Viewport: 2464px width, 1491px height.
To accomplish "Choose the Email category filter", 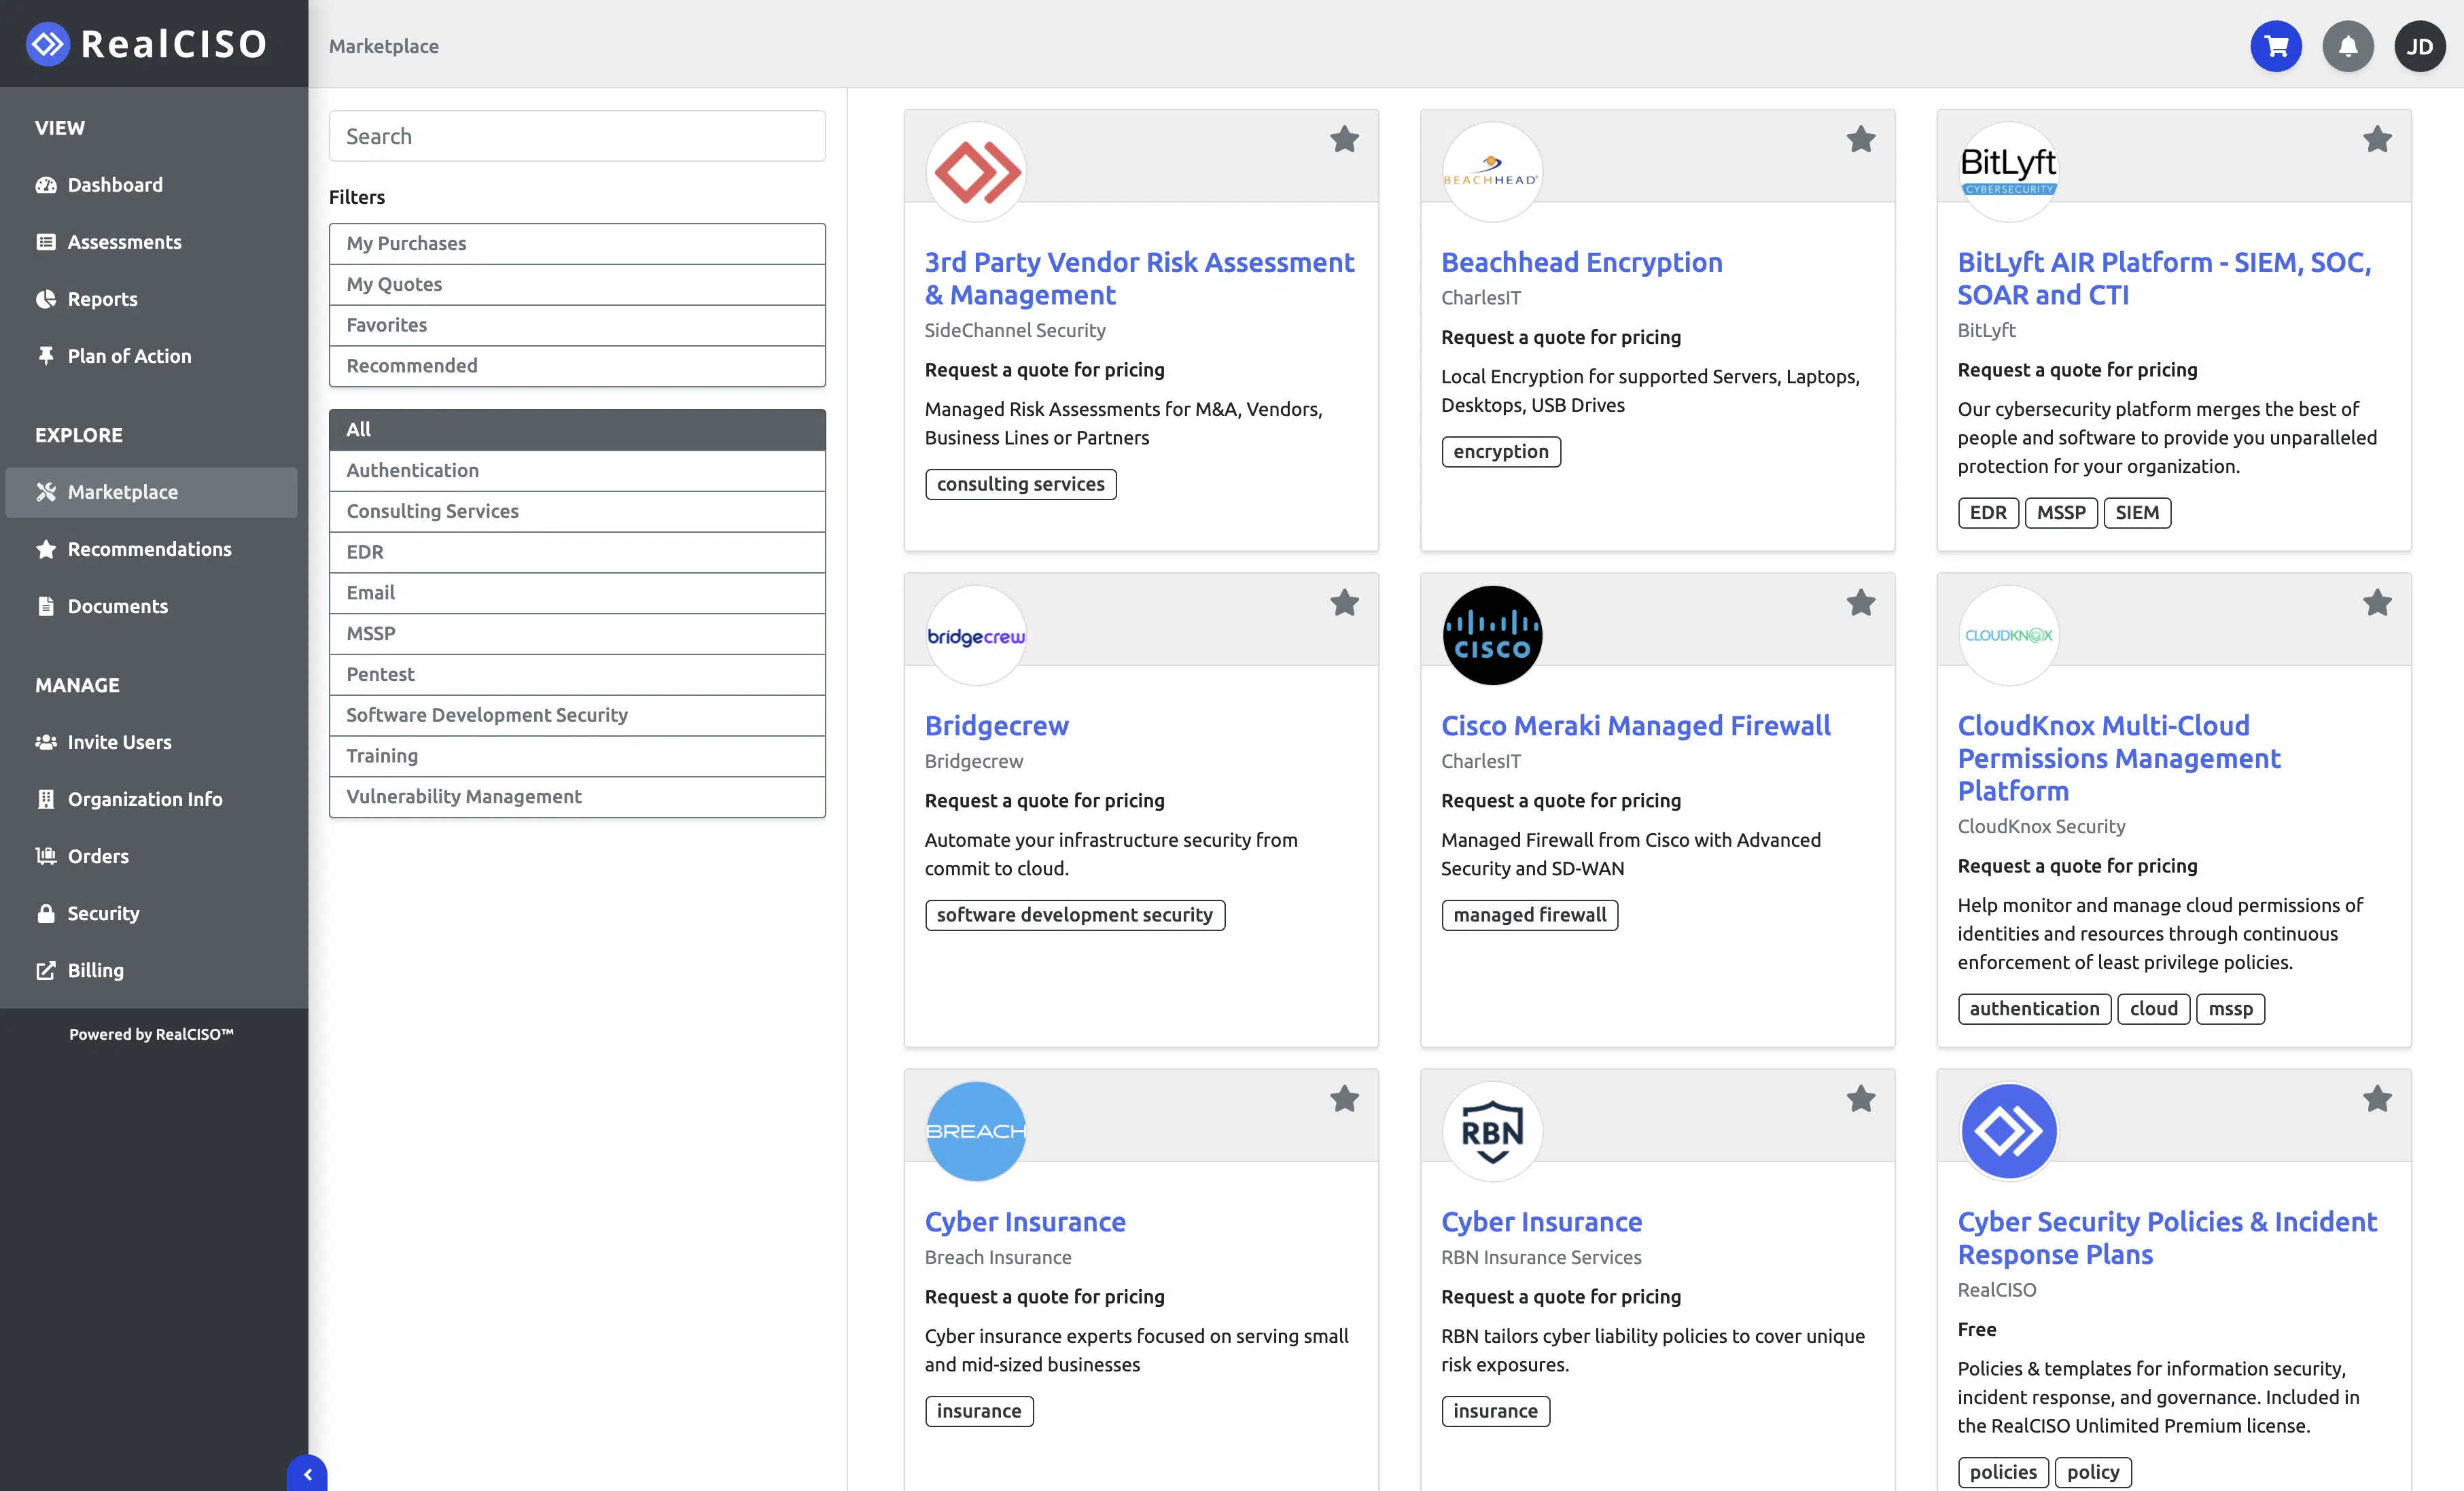I will 577,593.
